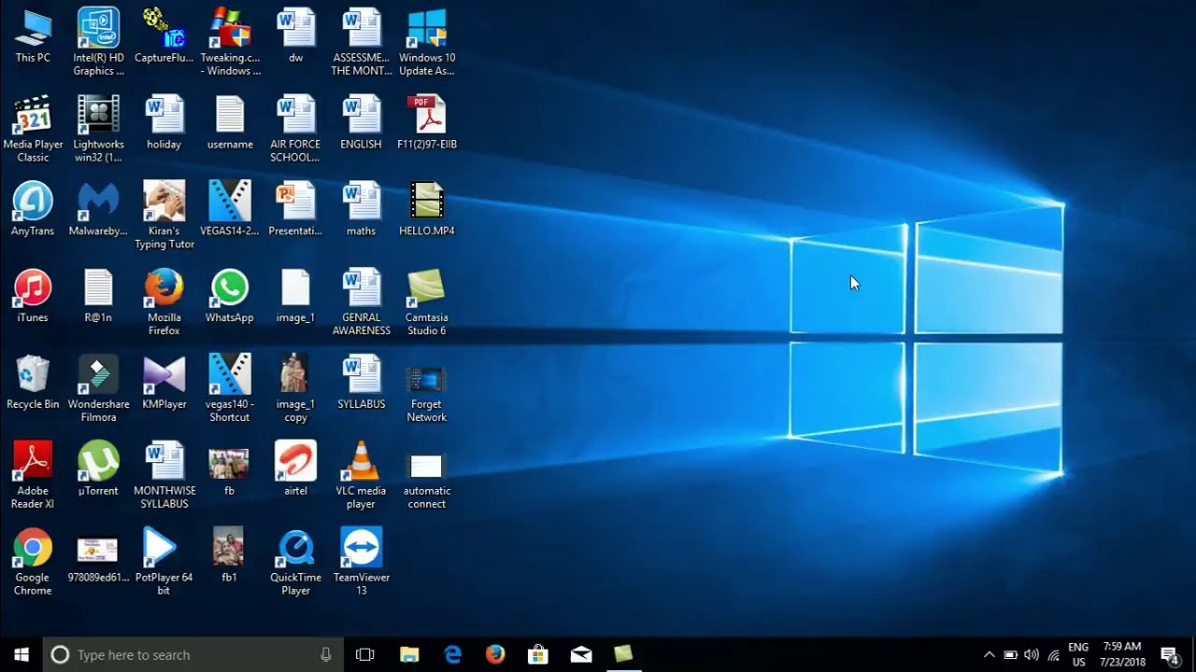Select the CaptureFlux desktop icon

[164, 36]
